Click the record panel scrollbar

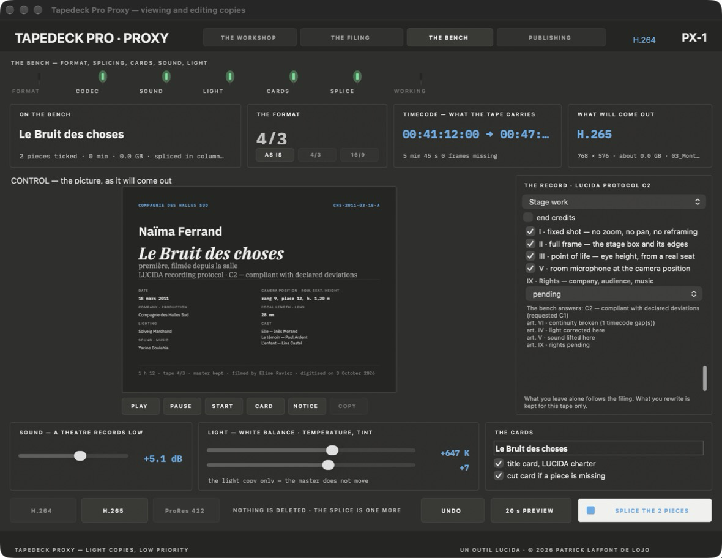(x=704, y=378)
